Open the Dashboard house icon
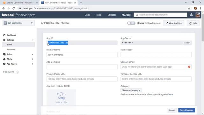 click(4, 35)
